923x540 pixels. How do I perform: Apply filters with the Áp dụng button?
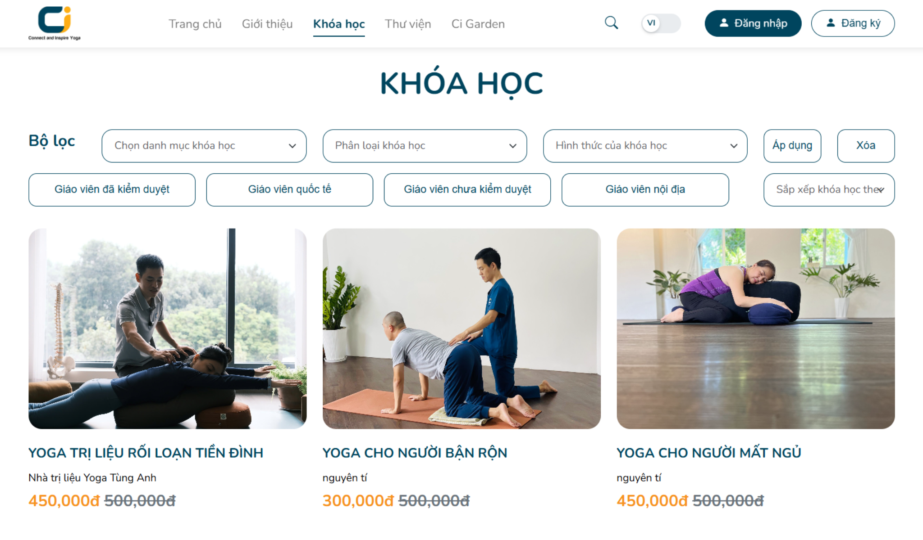[x=792, y=146]
